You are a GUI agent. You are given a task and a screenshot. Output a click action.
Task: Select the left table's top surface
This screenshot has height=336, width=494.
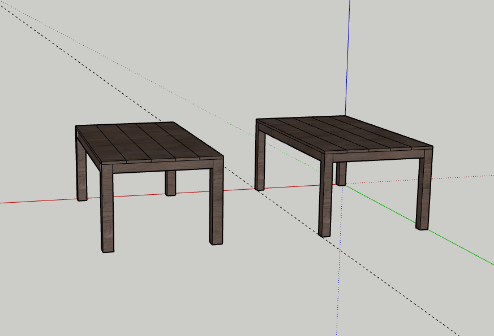[149, 142]
